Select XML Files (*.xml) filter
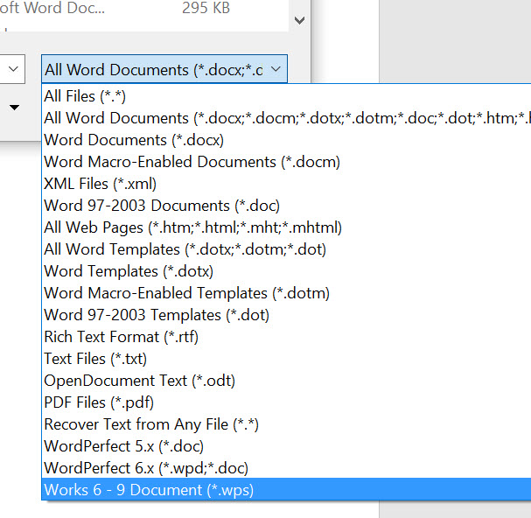The height and width of the screenshot is (518, 531). [x=286, y=184]
